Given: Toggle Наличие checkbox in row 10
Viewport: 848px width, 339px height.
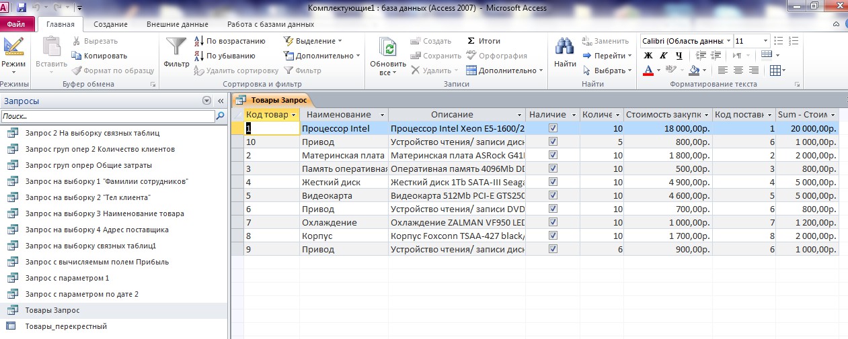Looking at the screenshot, I should [x=553, y=142].
